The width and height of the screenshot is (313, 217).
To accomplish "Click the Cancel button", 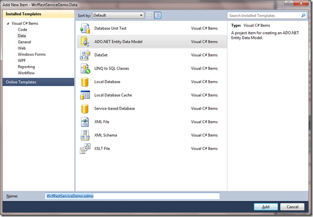I will click(292, 207).
